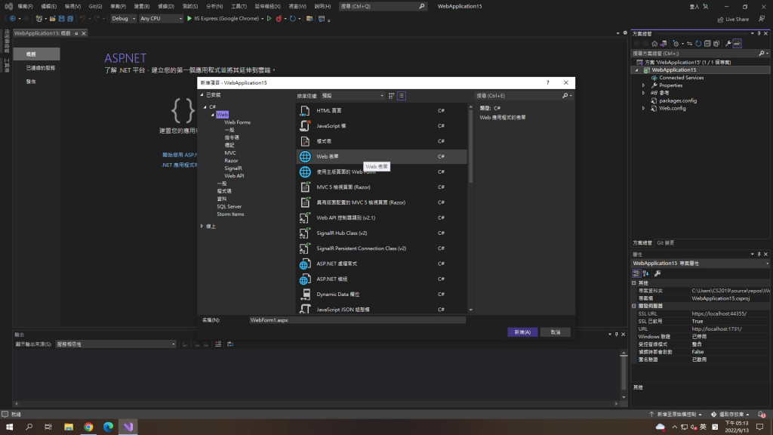Select SQL Server in category tree

229,207
